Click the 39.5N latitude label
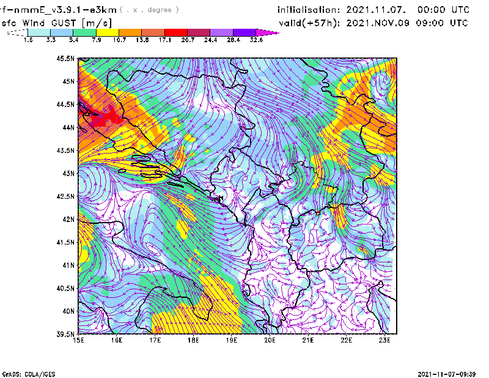Screen dimensions: 489x378 point(65,334)
